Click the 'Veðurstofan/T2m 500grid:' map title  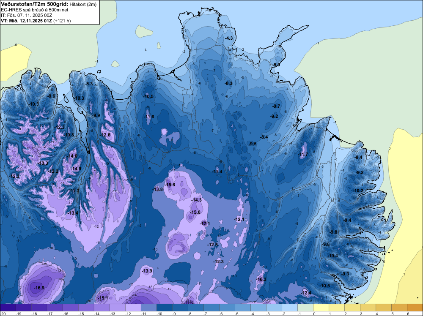(x=35, y=4)
